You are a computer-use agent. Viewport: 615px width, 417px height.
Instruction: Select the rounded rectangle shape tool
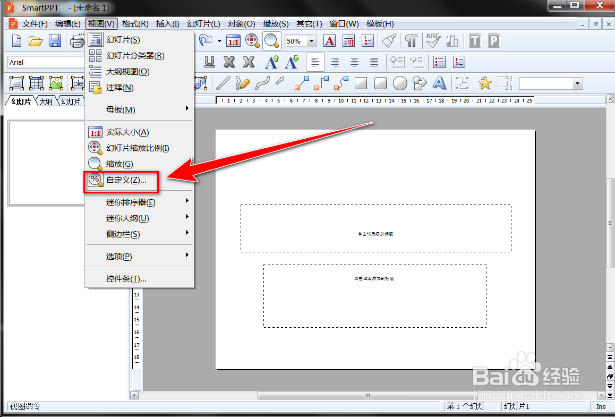pos(380,83)
